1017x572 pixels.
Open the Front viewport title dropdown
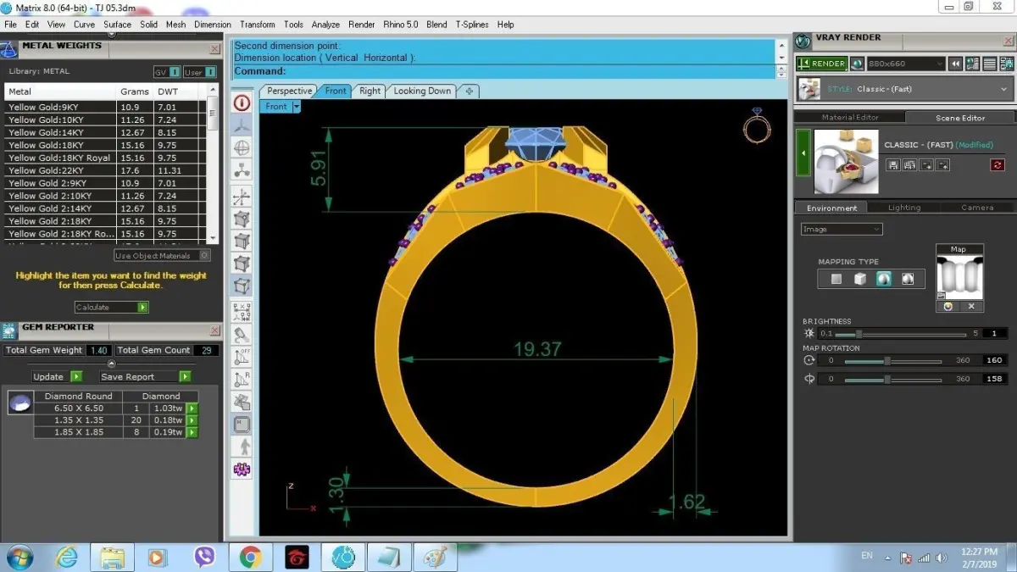pos(296,107)
